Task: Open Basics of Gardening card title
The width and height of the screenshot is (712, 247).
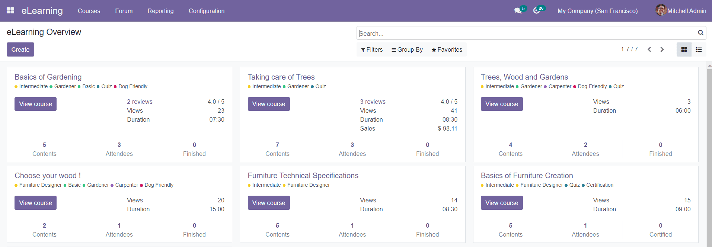Action: pyautogui.click(x=48, y=77)
